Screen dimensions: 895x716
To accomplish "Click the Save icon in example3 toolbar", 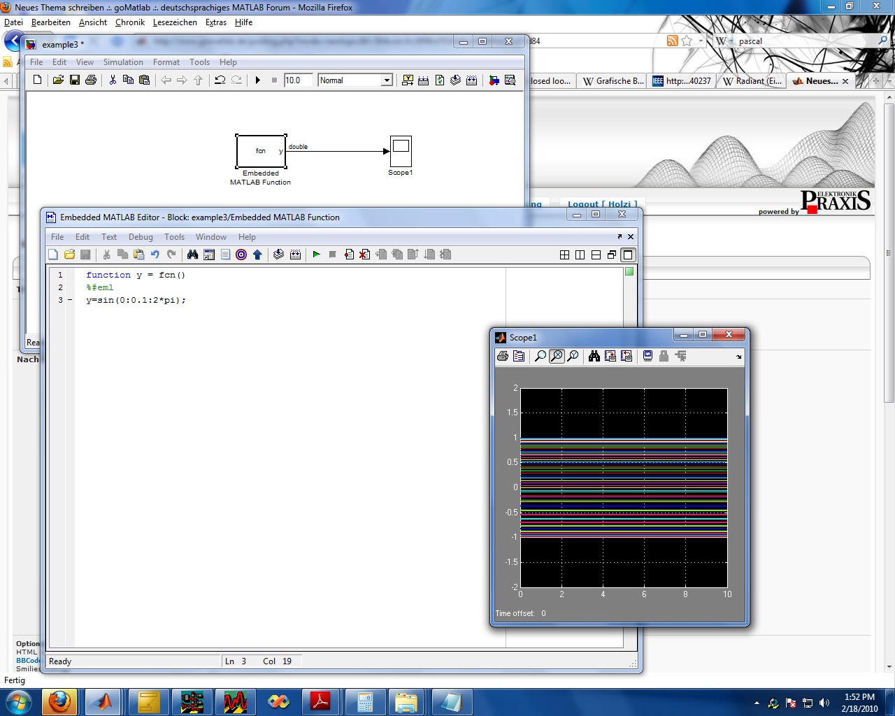I will [75, 80].
